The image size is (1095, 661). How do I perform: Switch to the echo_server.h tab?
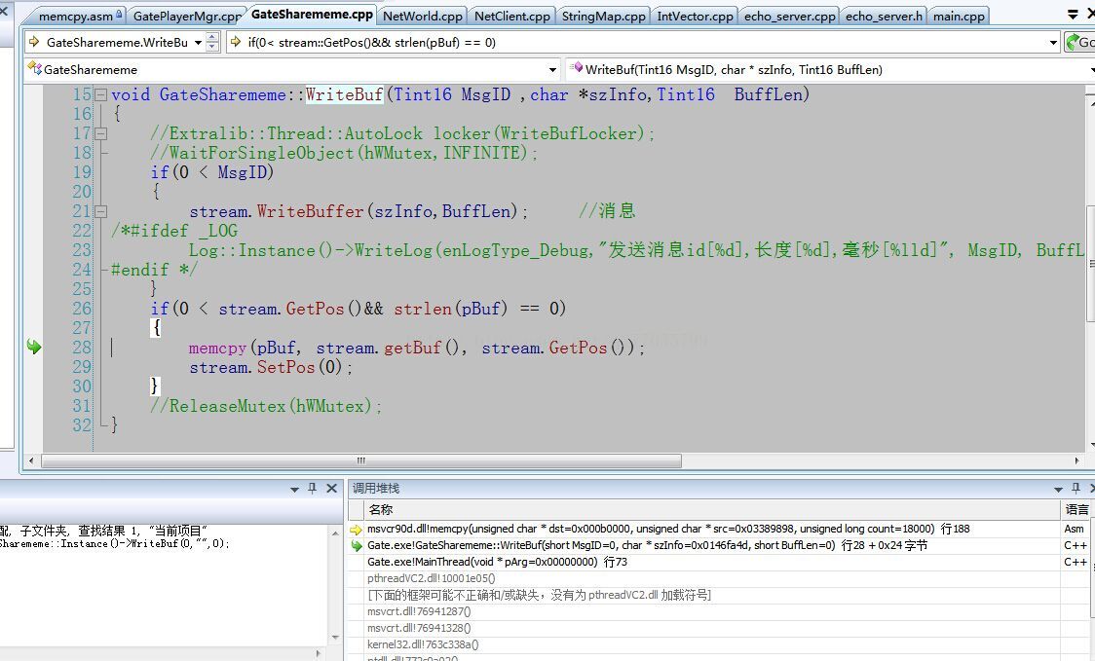[x=884, y=16]
